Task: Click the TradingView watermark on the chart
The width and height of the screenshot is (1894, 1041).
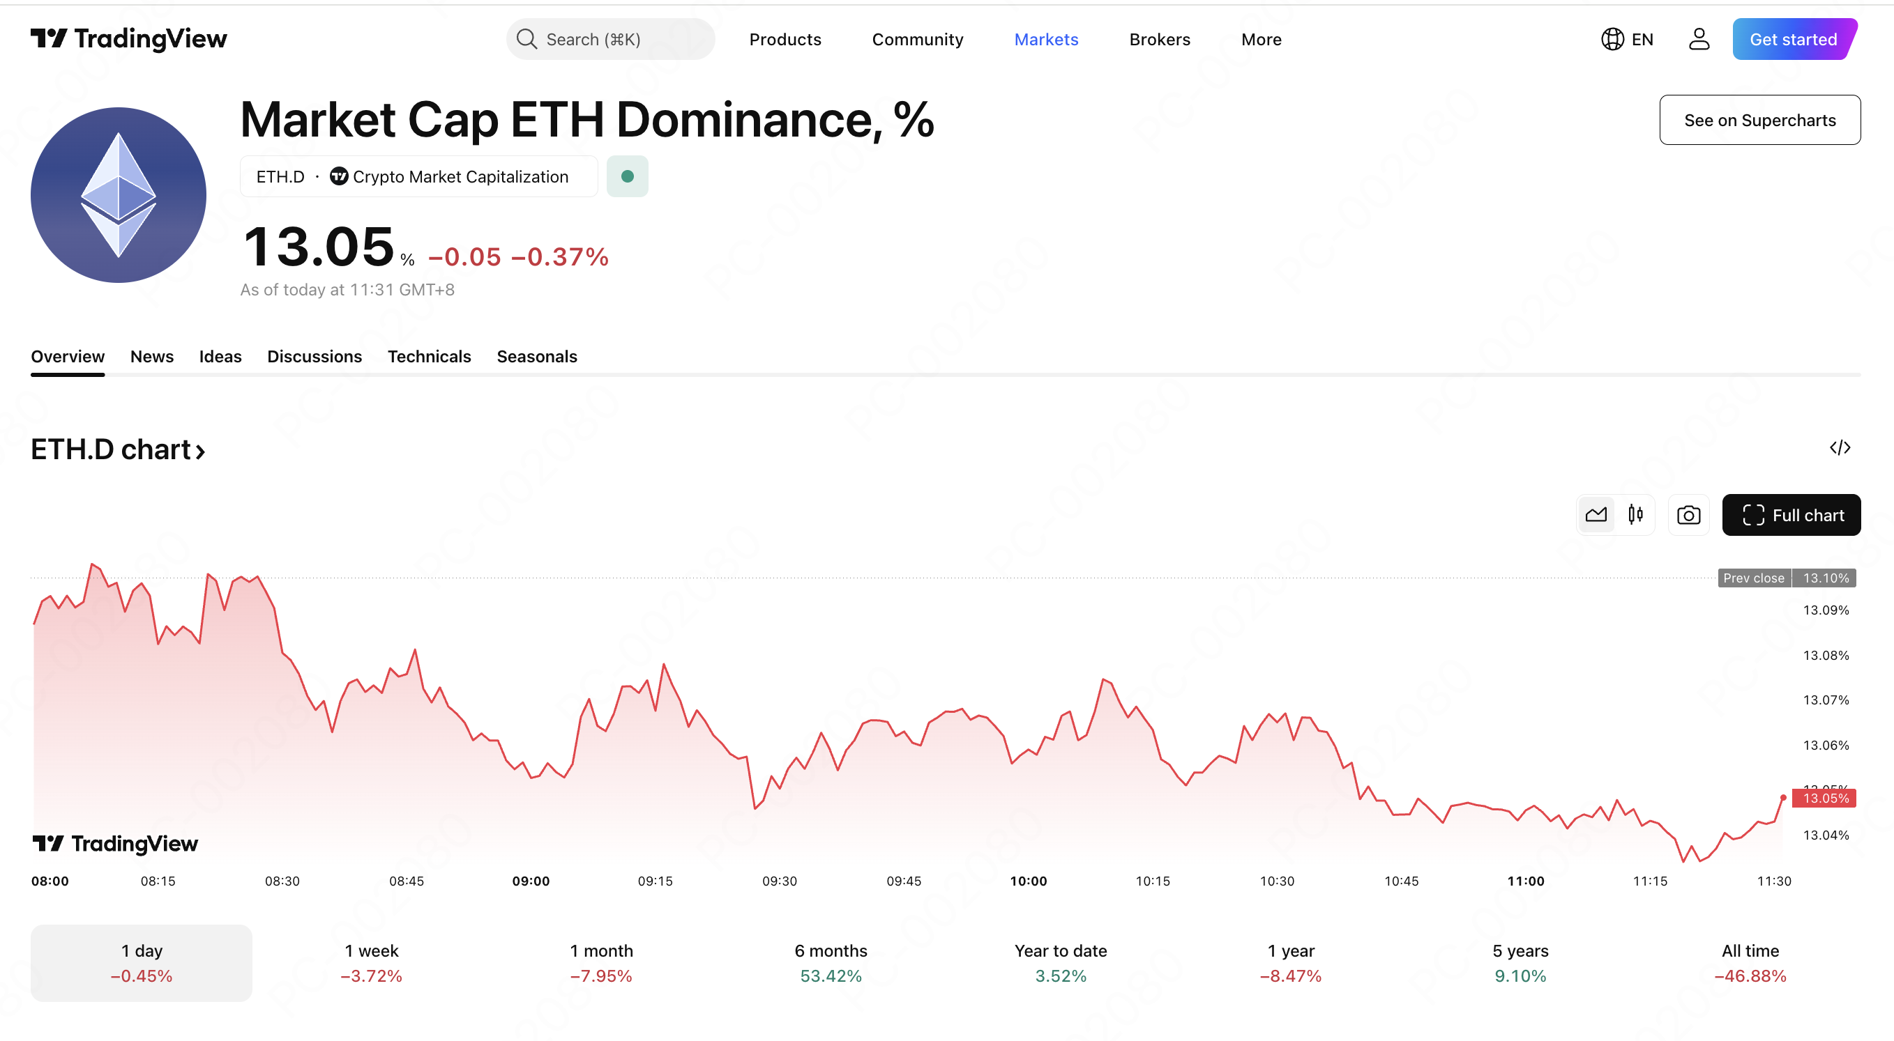Action: [x=114, y=843]
